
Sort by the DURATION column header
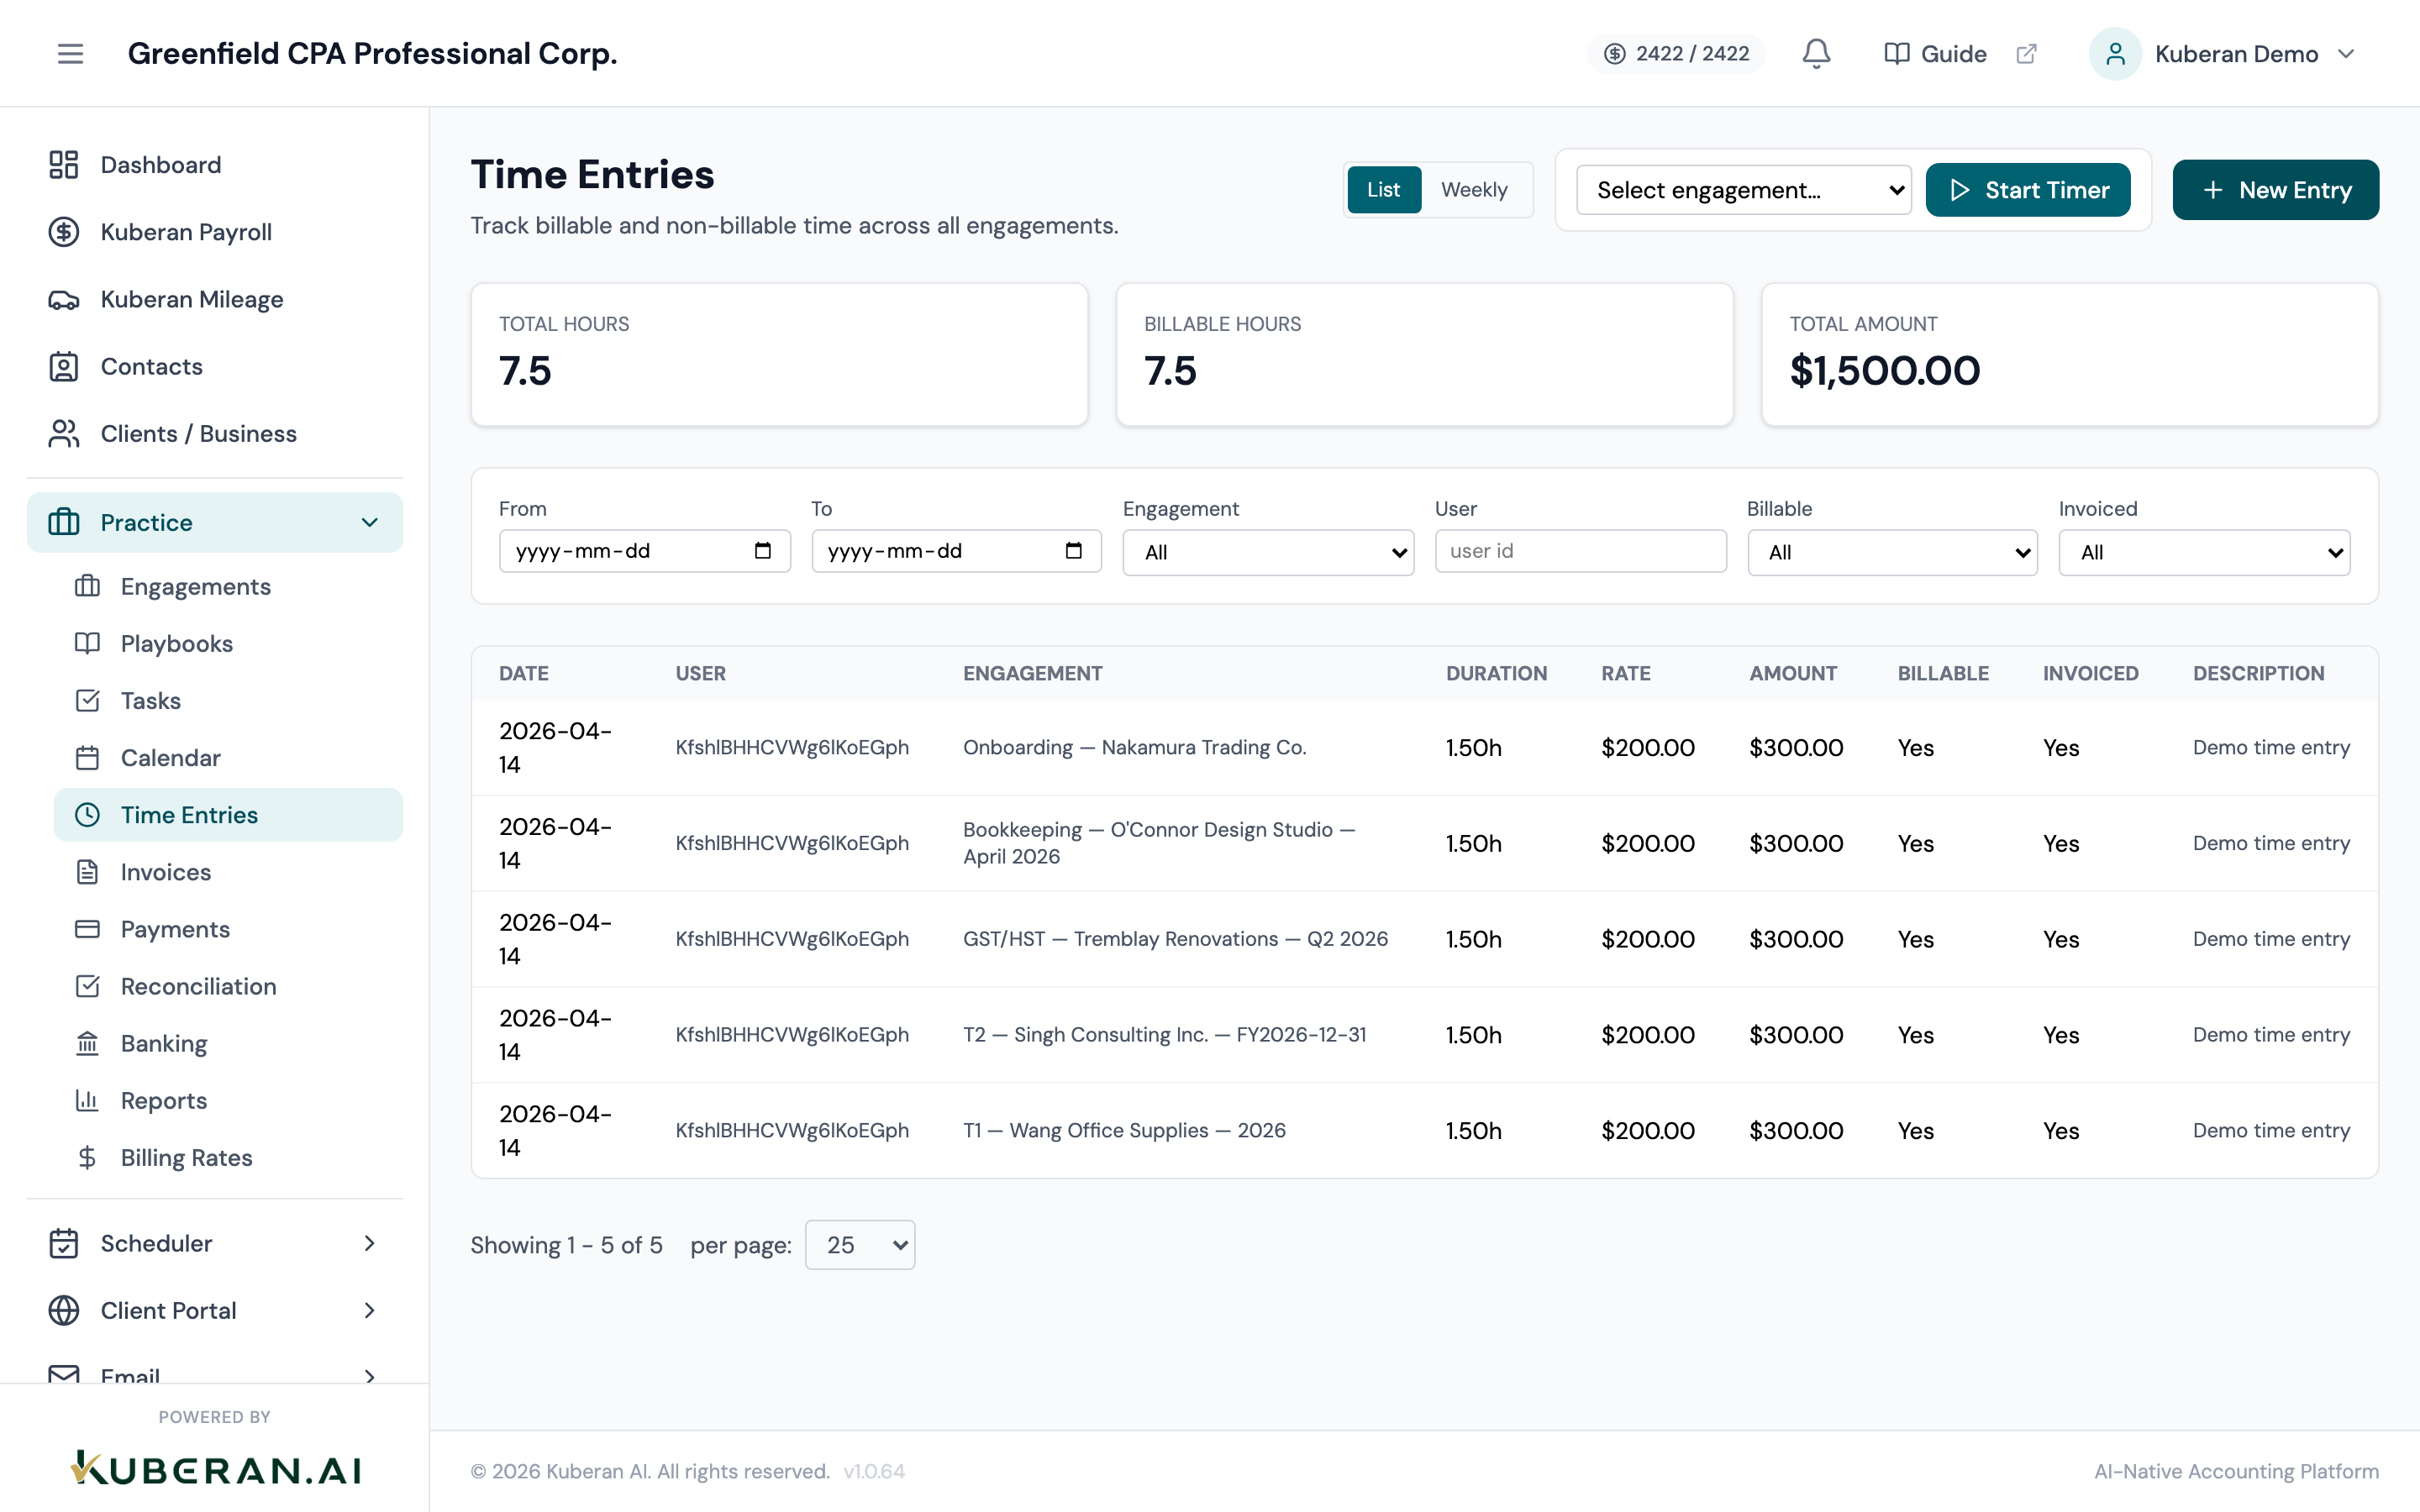1496,673
